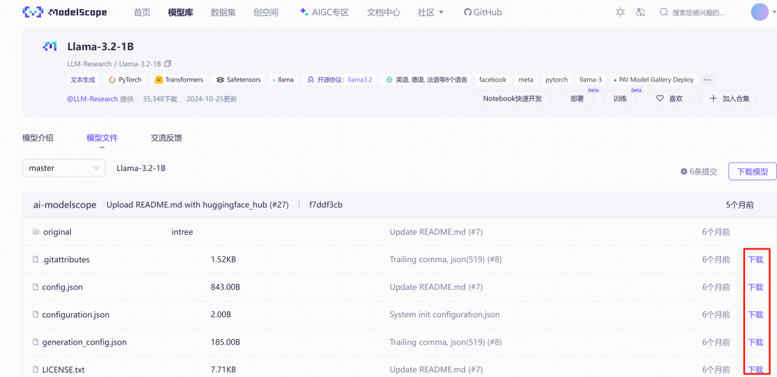Click the 文本生成 tag
The image size is (777, 377).
(x=83, y=80)
